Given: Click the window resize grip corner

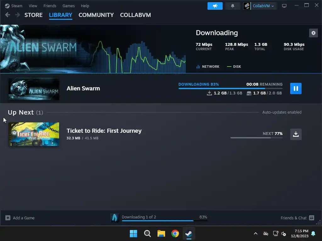Looking at the screenshot, I should [x=319, y=222].
